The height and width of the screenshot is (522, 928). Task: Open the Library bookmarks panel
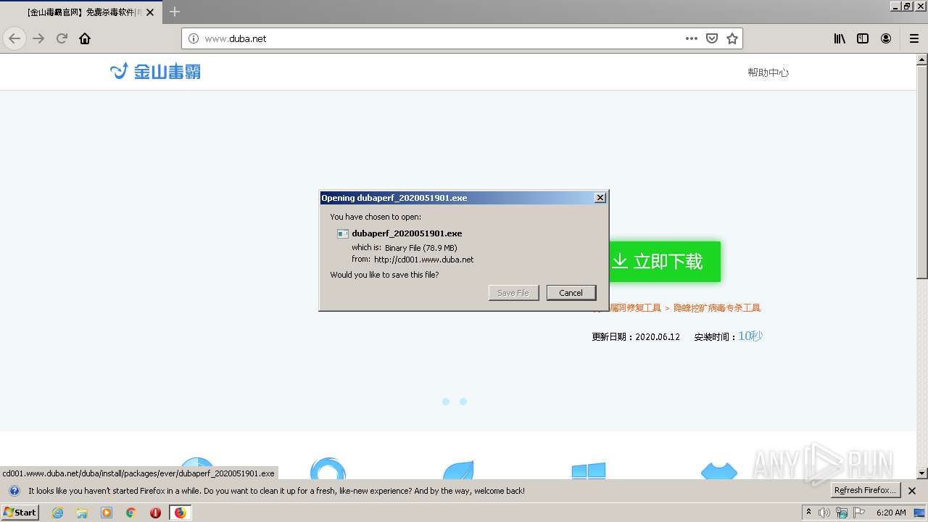tap(840, 38)
